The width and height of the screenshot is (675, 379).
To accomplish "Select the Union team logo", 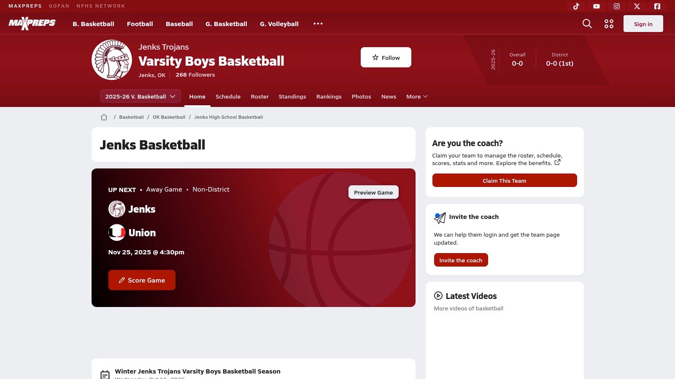I will [117, 232].
